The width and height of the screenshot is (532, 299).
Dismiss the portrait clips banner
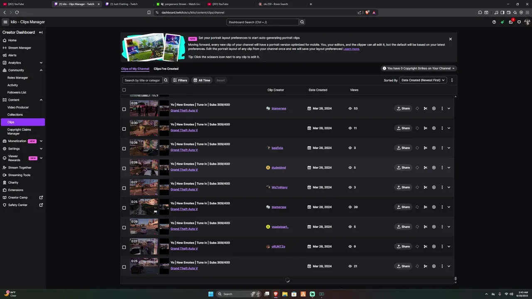tap(450, 39)
